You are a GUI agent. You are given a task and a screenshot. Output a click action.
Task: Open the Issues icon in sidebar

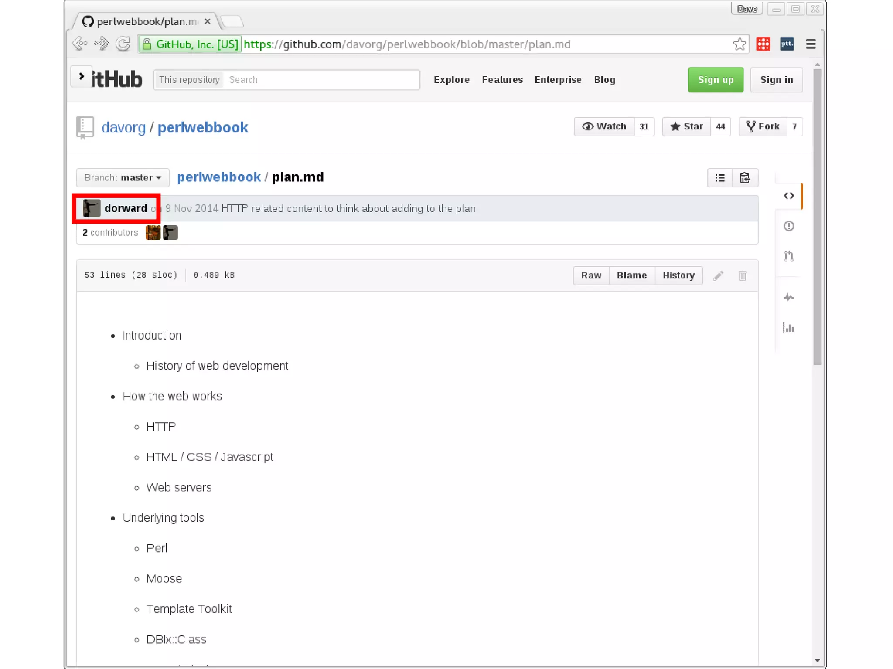tap(788, 226)
